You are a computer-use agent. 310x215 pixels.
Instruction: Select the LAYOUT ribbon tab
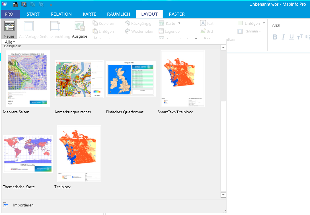[149, 14]
